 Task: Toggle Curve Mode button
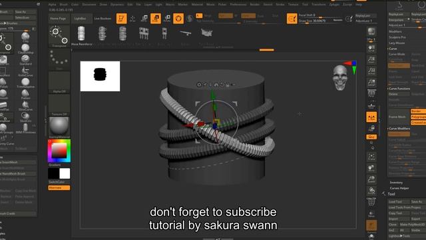pyautogui.click(x=399, y=55)
